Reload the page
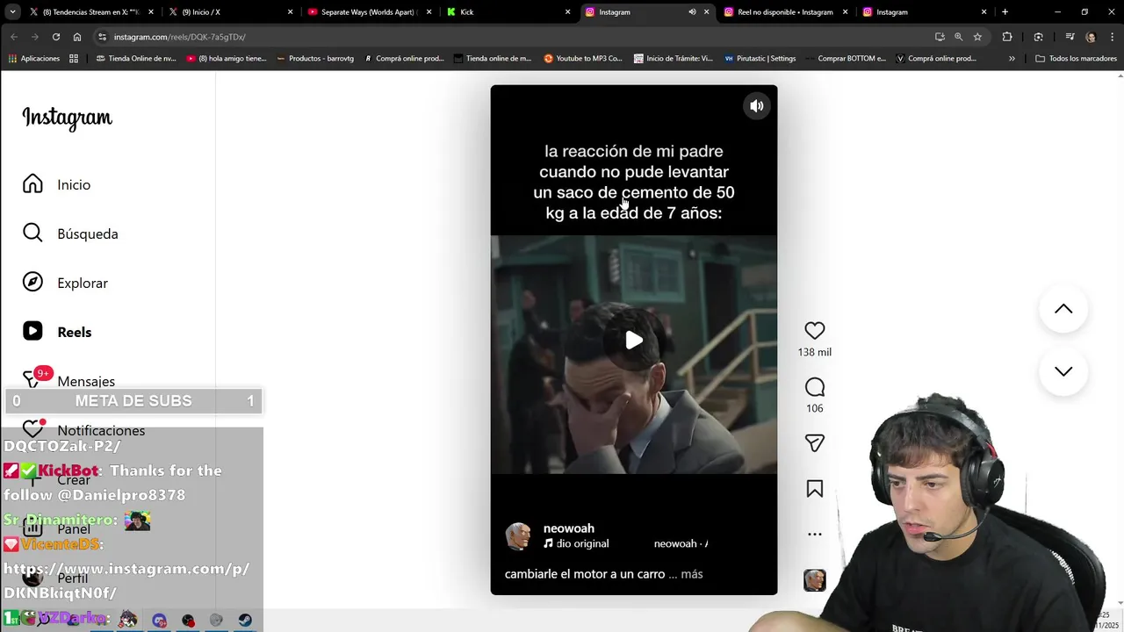 (x=56, y=37)
